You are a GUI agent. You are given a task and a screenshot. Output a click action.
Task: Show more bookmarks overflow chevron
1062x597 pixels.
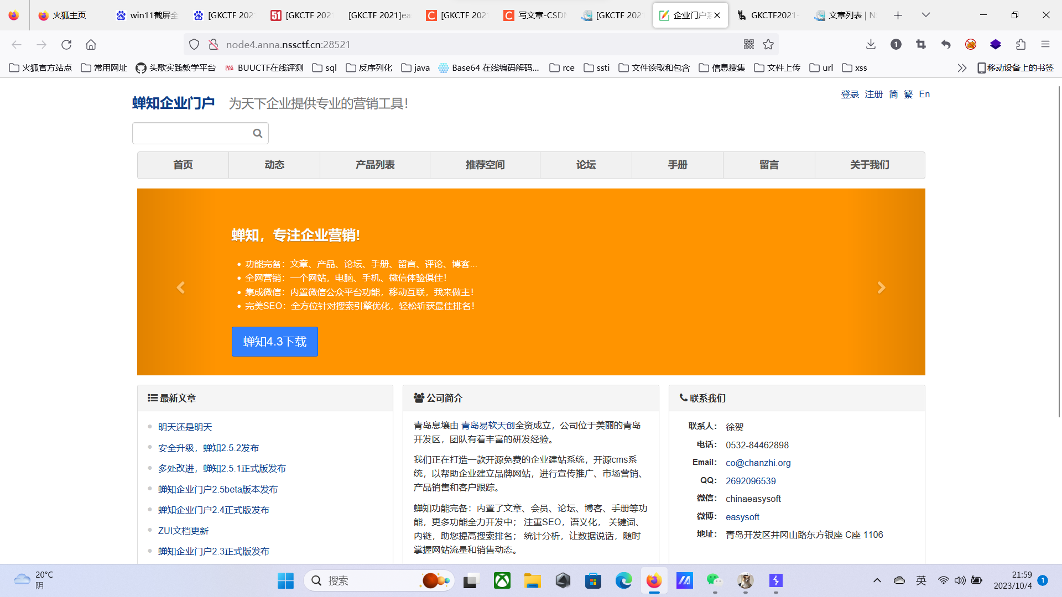point(962,67)
